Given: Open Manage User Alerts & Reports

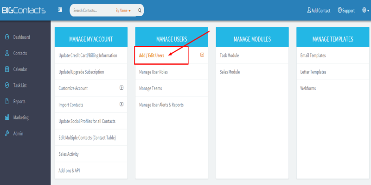Looking at the screenshot, I should click(161, 105).
